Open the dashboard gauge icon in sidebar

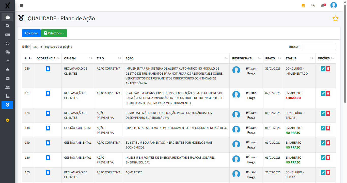pos(7,17)
